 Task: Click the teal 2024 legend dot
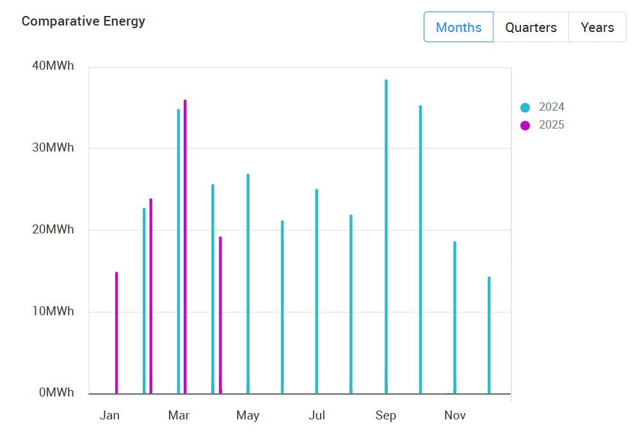[525, 107]
